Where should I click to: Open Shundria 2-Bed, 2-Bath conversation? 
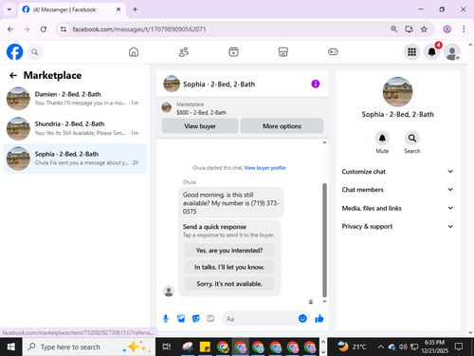tap(75, 128)
